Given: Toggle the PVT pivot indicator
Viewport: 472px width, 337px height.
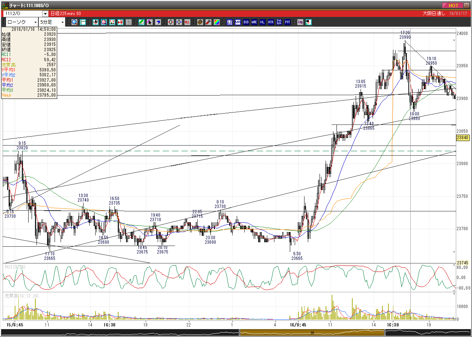Looking at the screenshot, I should tap(287, 22).
